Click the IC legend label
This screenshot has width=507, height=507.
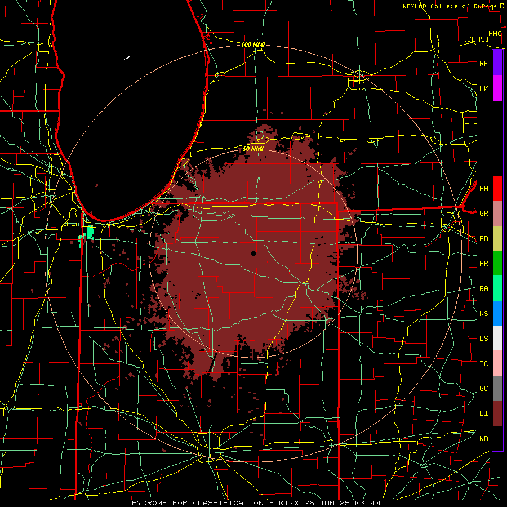coord(483,364)
